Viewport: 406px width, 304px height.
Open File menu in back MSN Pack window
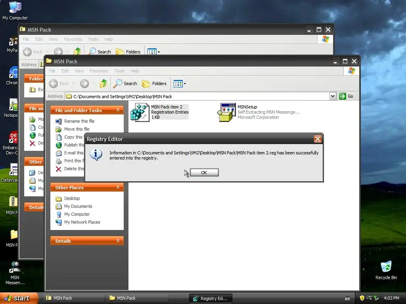pyautogui.click(x=26, y=39)
